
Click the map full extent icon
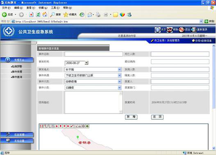pyautogui.click(x=41, y=126)
